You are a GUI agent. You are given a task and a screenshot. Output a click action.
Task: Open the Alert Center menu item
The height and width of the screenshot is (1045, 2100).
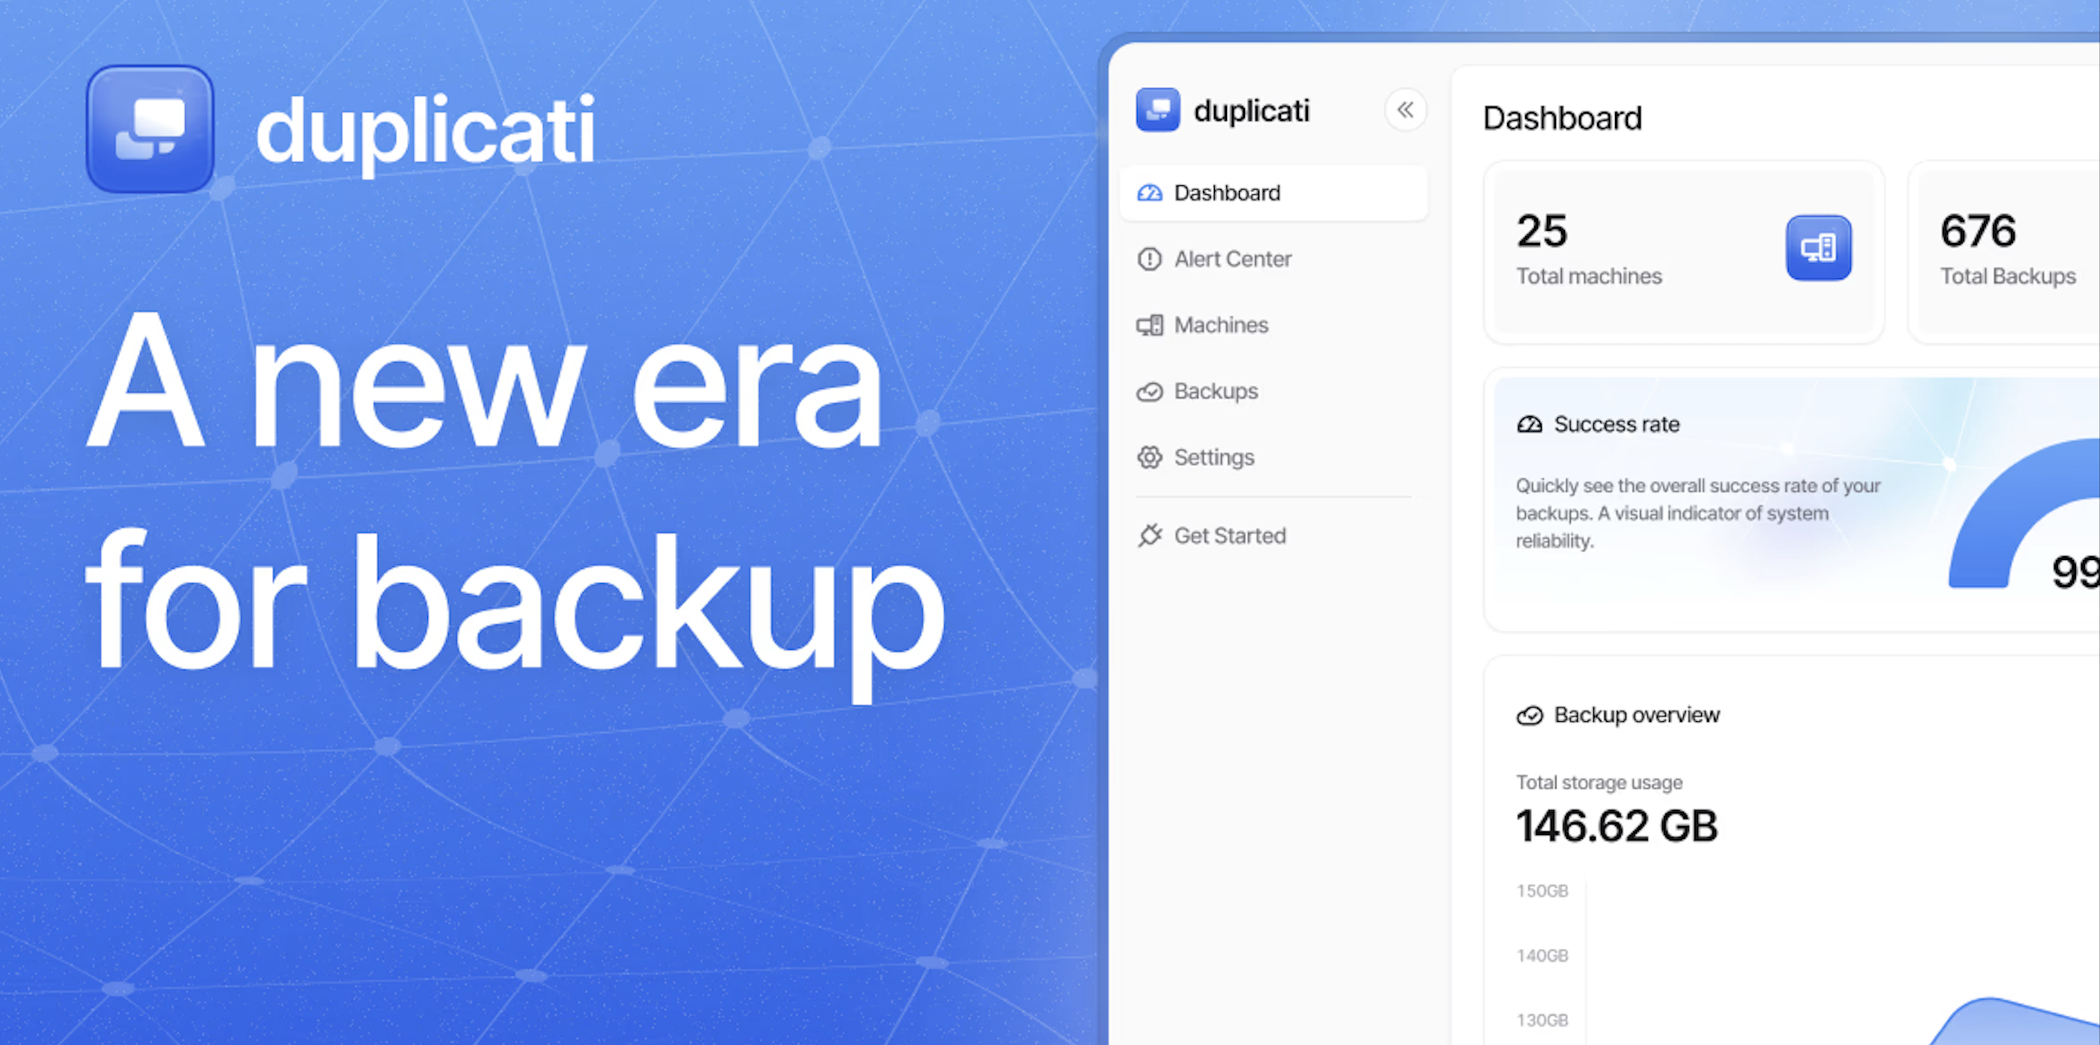pyautogui.click(x=1233, y=259)
